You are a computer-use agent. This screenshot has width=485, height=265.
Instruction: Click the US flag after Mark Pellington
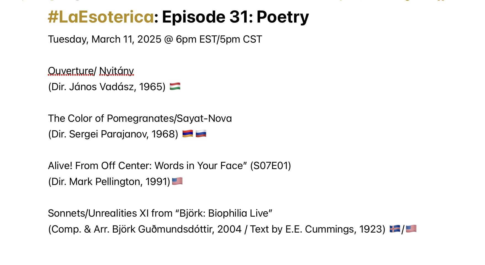(177, 181)
